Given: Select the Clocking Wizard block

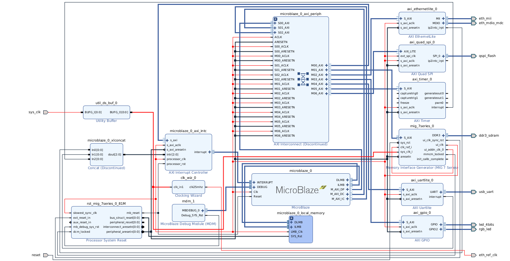Looking at the screenshot, I should [188, 187].
